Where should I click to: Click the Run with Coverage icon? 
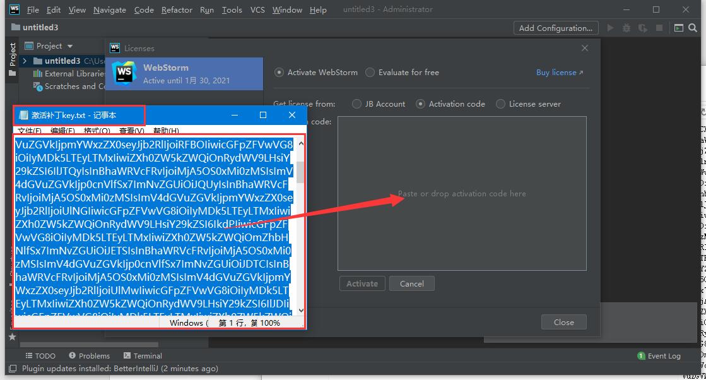[643, 28]
